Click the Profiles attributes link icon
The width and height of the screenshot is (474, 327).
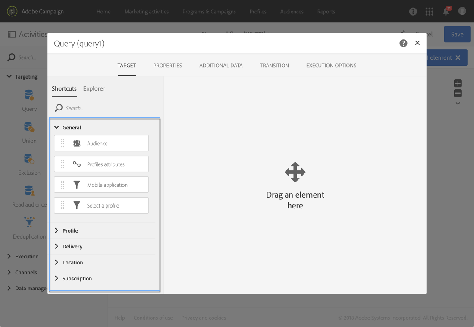click(x=77, y=164)
